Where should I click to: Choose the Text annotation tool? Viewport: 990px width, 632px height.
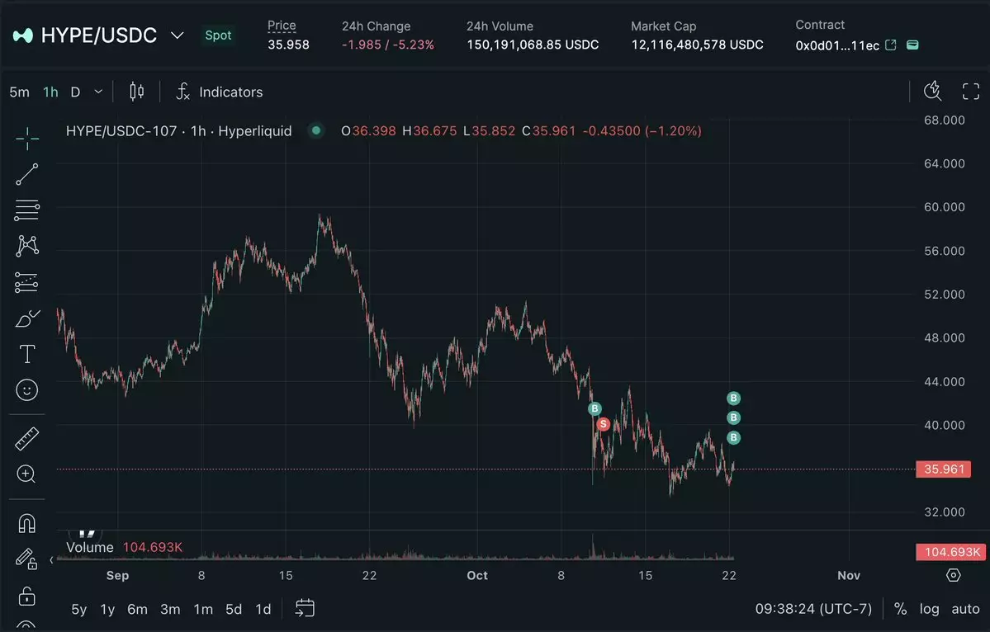pos(27,355)
